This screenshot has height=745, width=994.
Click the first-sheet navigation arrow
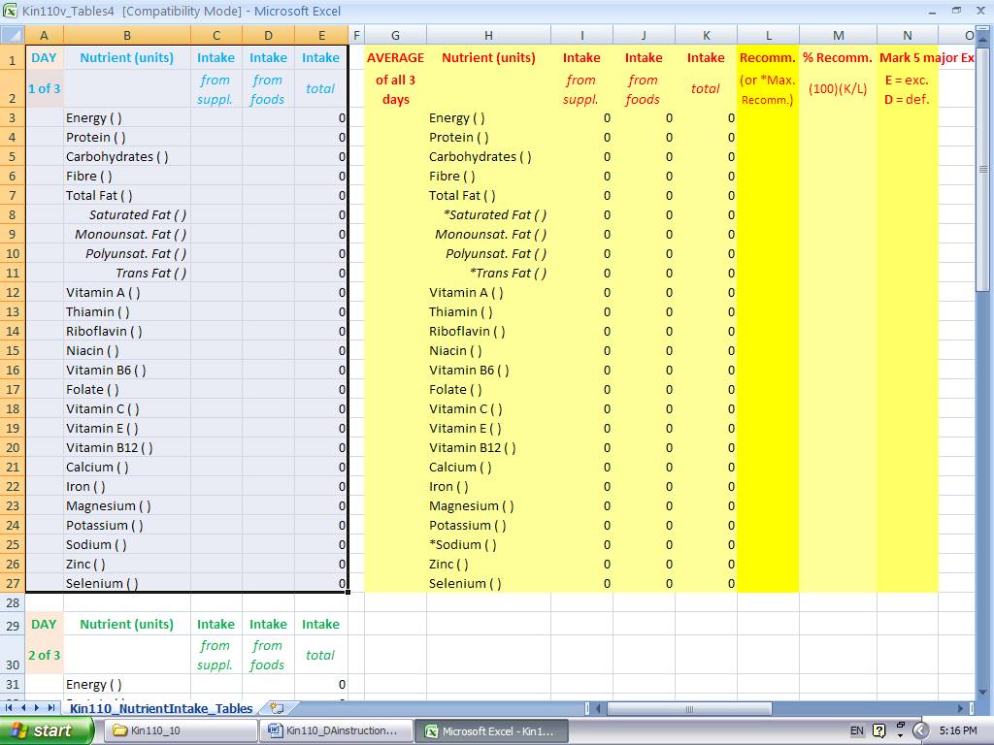[8, 707]
